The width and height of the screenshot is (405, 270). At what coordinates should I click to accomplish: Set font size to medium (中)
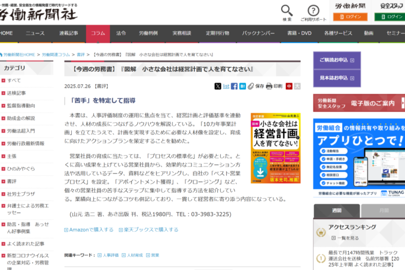pos(289,86)
